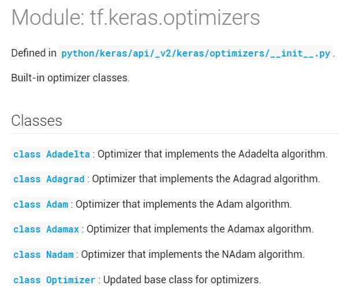This screenshot has height=289, width=339.
Task: Click the 'Defined in' label text
Action: pos(33,53)
